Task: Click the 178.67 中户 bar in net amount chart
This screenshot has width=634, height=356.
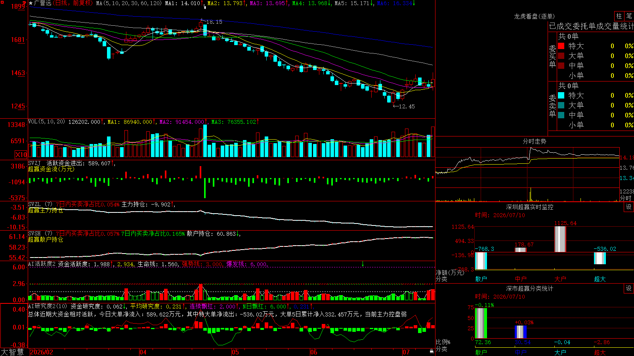Action: (521, 250)
